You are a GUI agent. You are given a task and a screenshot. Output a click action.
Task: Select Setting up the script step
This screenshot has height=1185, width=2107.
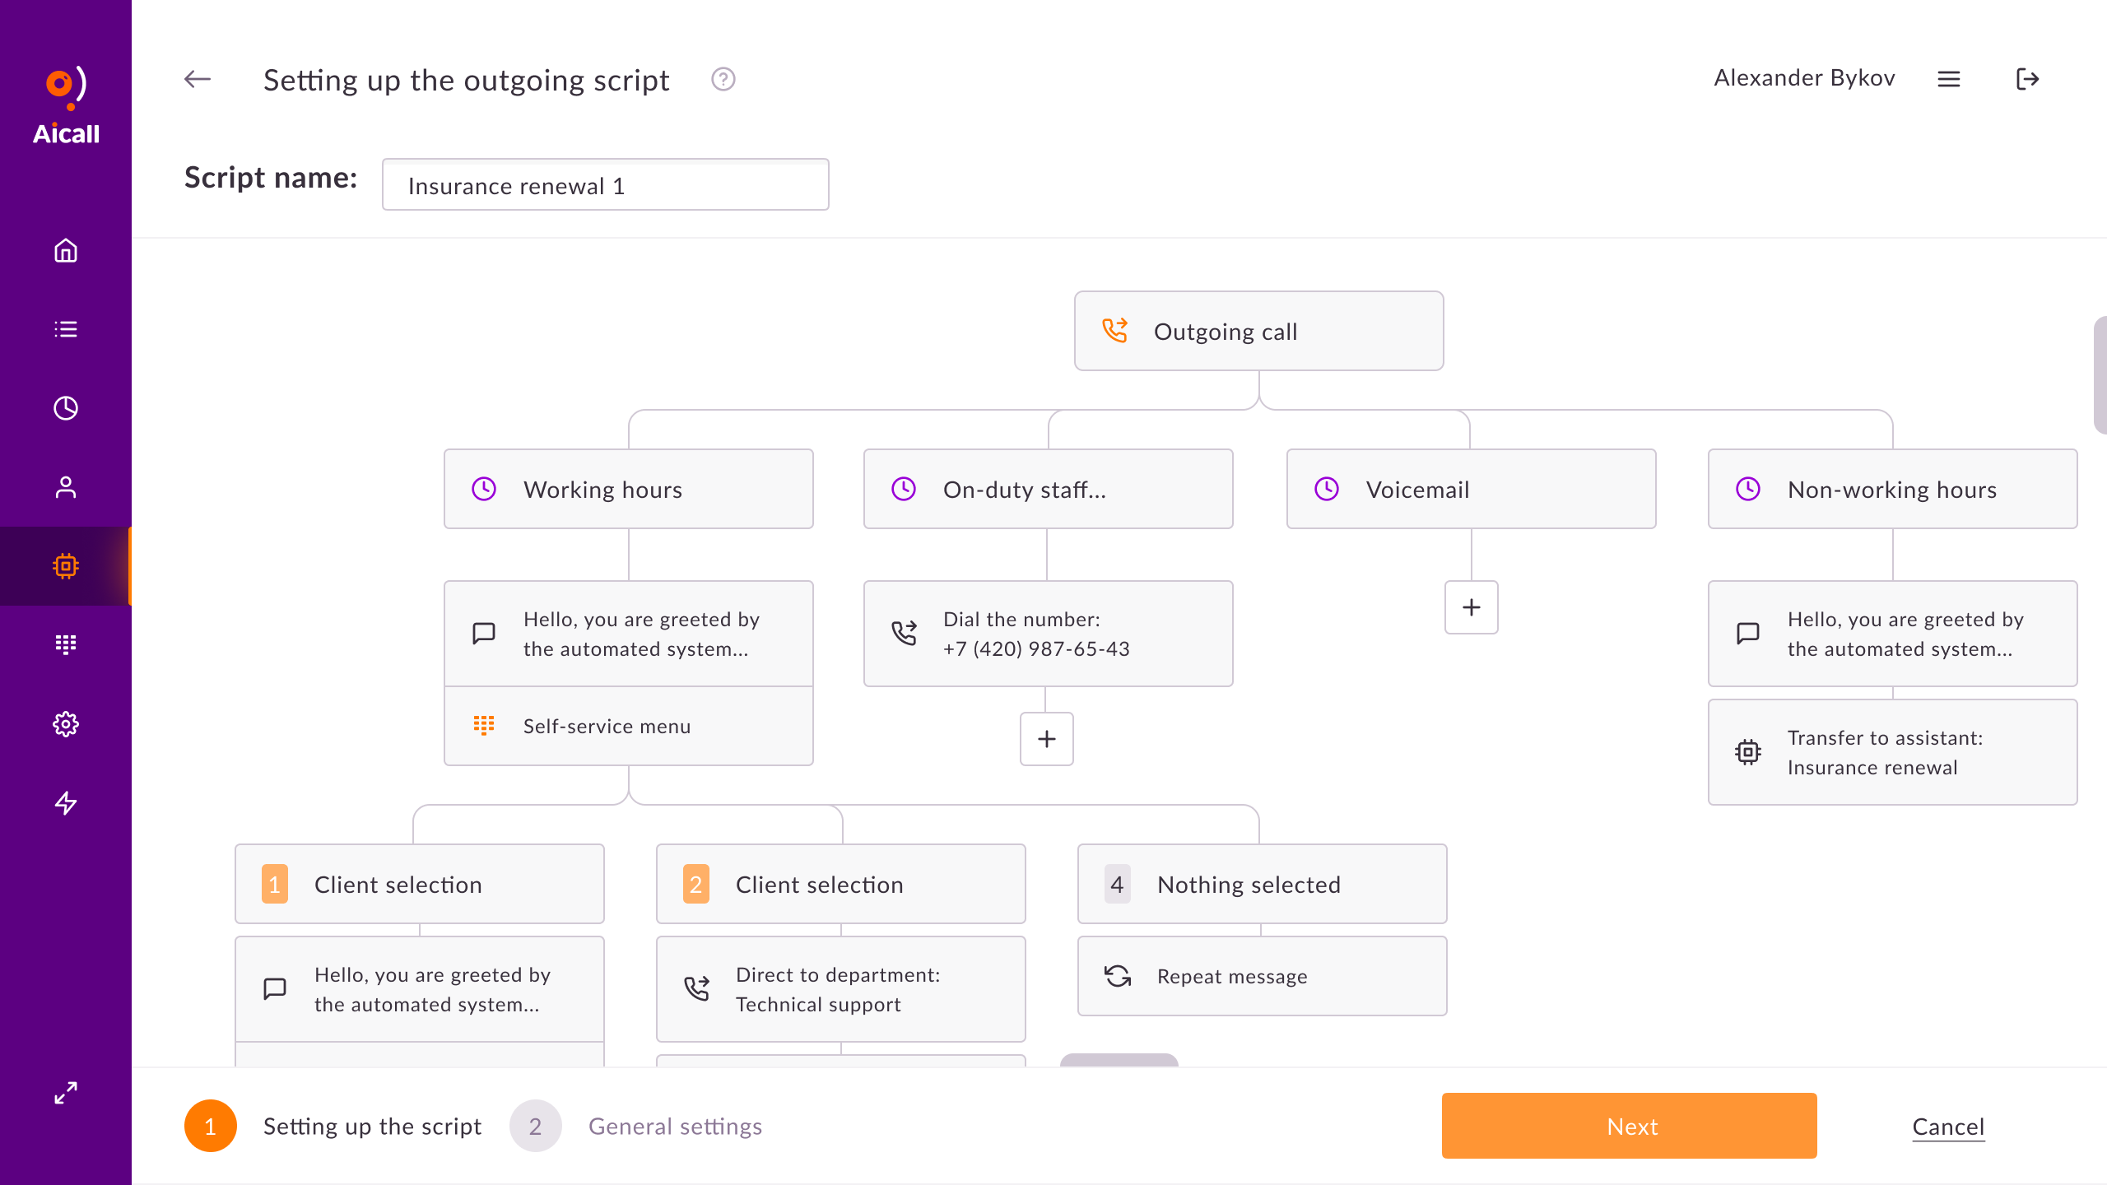(x=372, y=1127)
